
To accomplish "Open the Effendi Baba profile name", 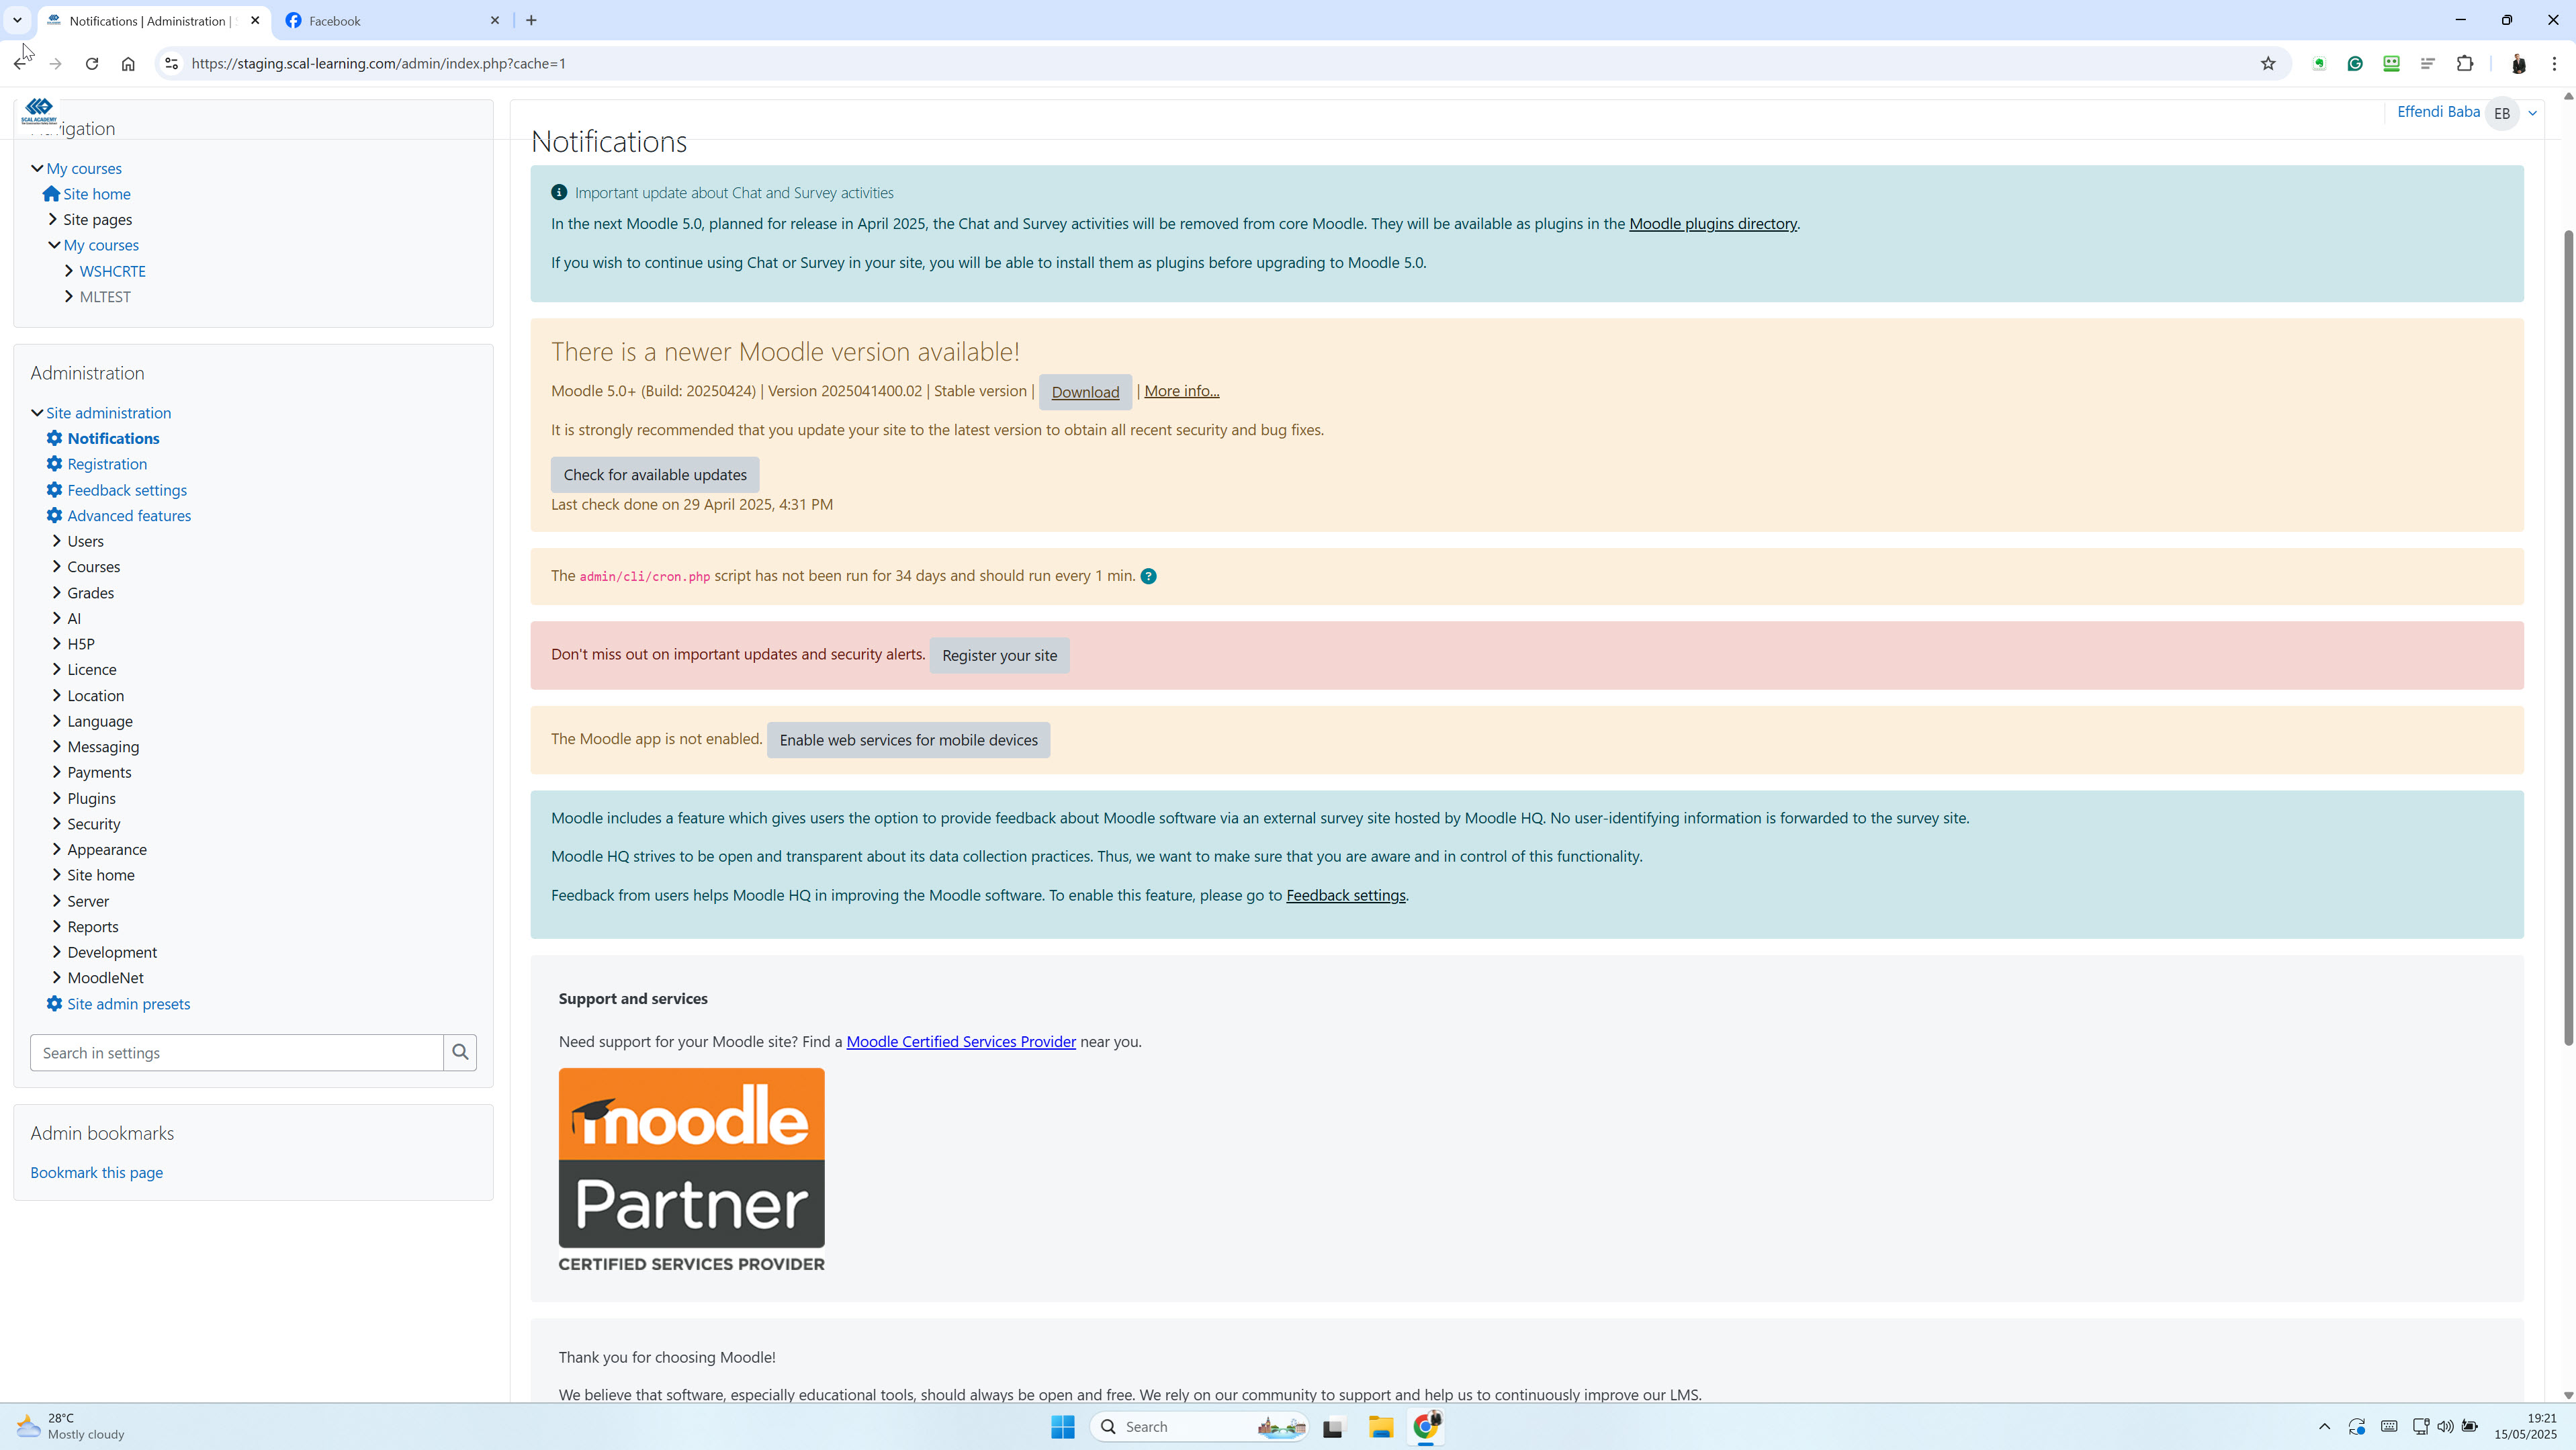I will pyautogui.click(x=2438, y=111).
